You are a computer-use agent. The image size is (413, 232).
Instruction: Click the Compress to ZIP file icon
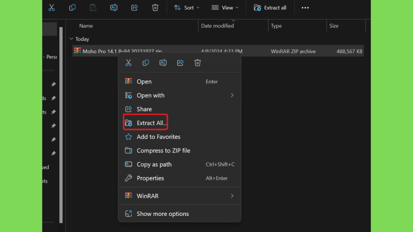pyautogui.click(x=128, y=151)
